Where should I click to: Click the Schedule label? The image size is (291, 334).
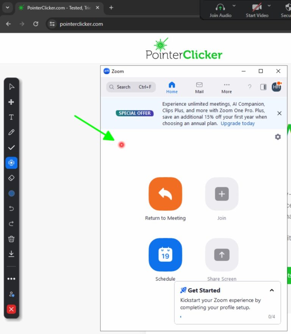pyautogui.click(x=165, y=279)
